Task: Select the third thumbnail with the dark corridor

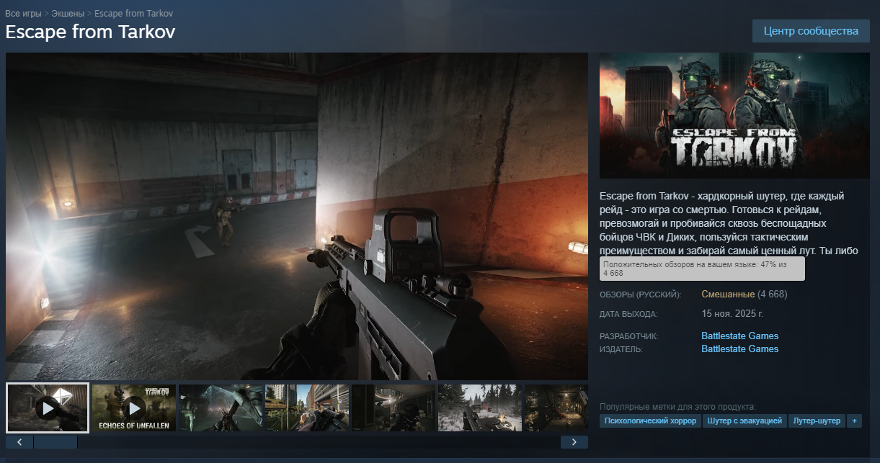Action: [220, 408]
